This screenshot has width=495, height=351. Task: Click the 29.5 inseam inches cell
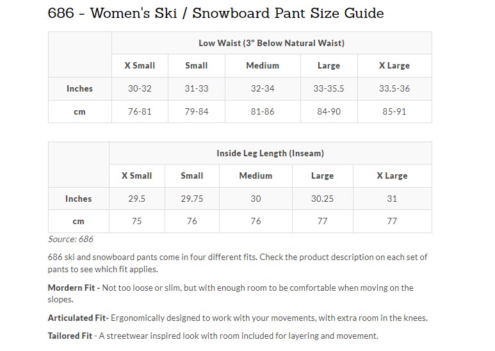(x=137, y=199)
